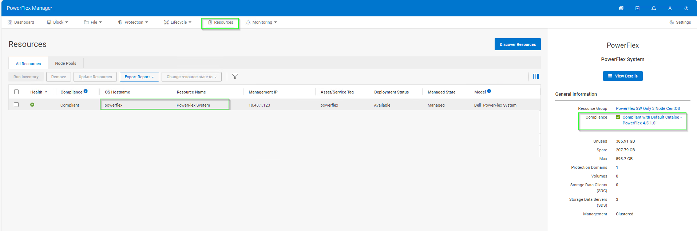
Task: Switch to Node Pools tab
Action: [x=66, y=63]
